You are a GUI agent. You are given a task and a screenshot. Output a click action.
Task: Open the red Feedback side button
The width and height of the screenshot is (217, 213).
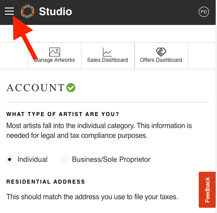click(x=207, y=189)
